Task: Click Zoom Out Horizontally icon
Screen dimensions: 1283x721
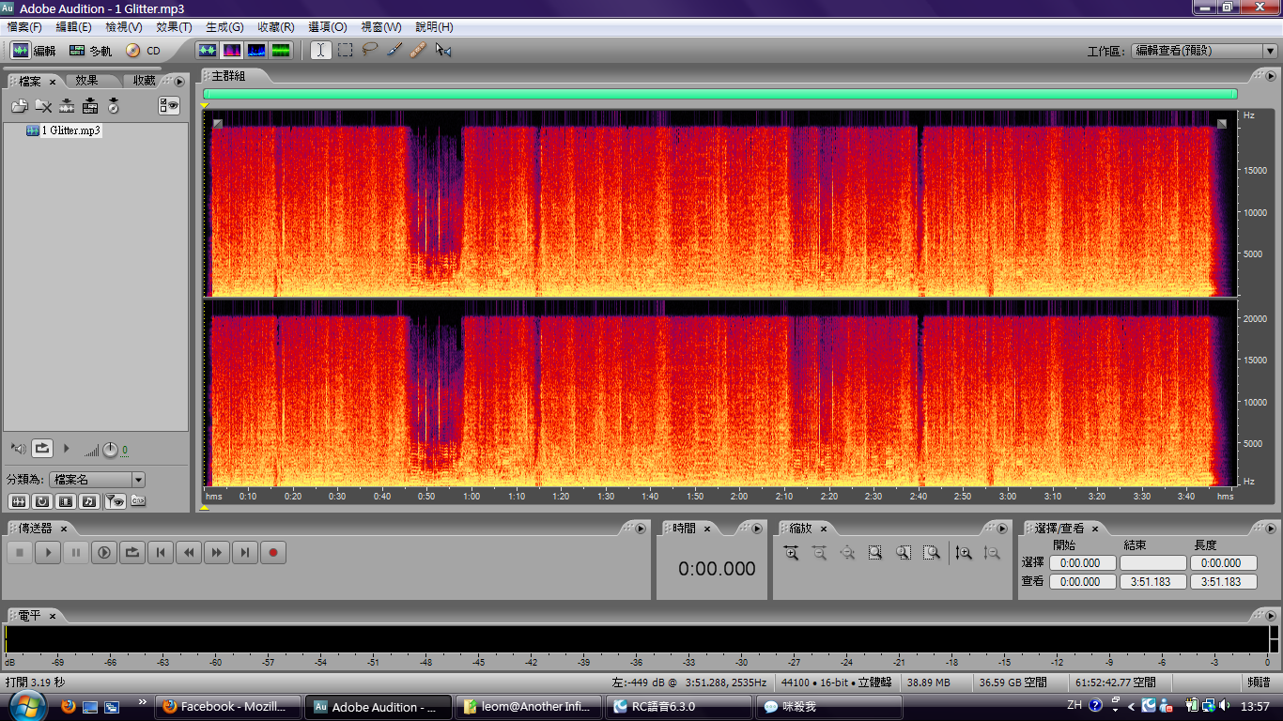Action: [x=819, y=553]
